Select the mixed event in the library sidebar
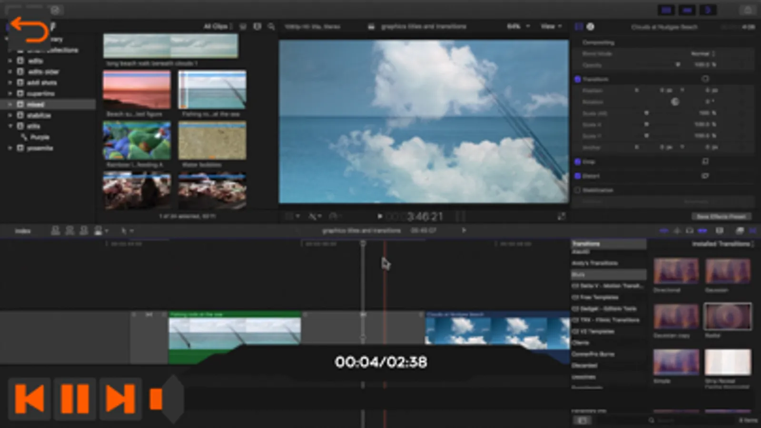The height and width of the screenshot is (428, 761). (36, 104)
